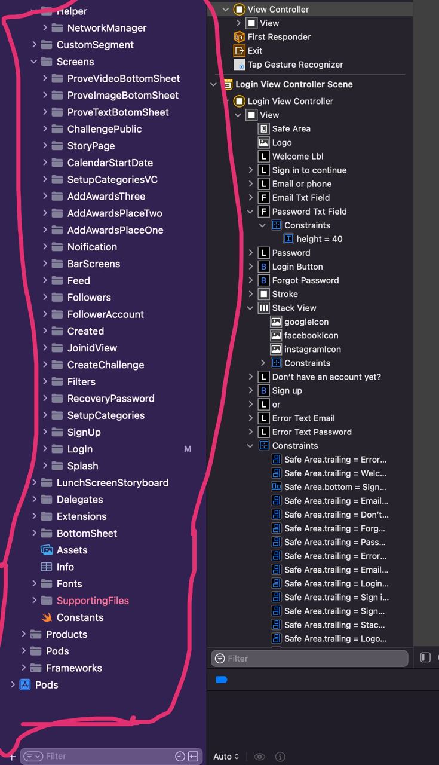
Task: Click the Login View Controller Scene icon
Action: pyautogui.click(x=227, y=84)
